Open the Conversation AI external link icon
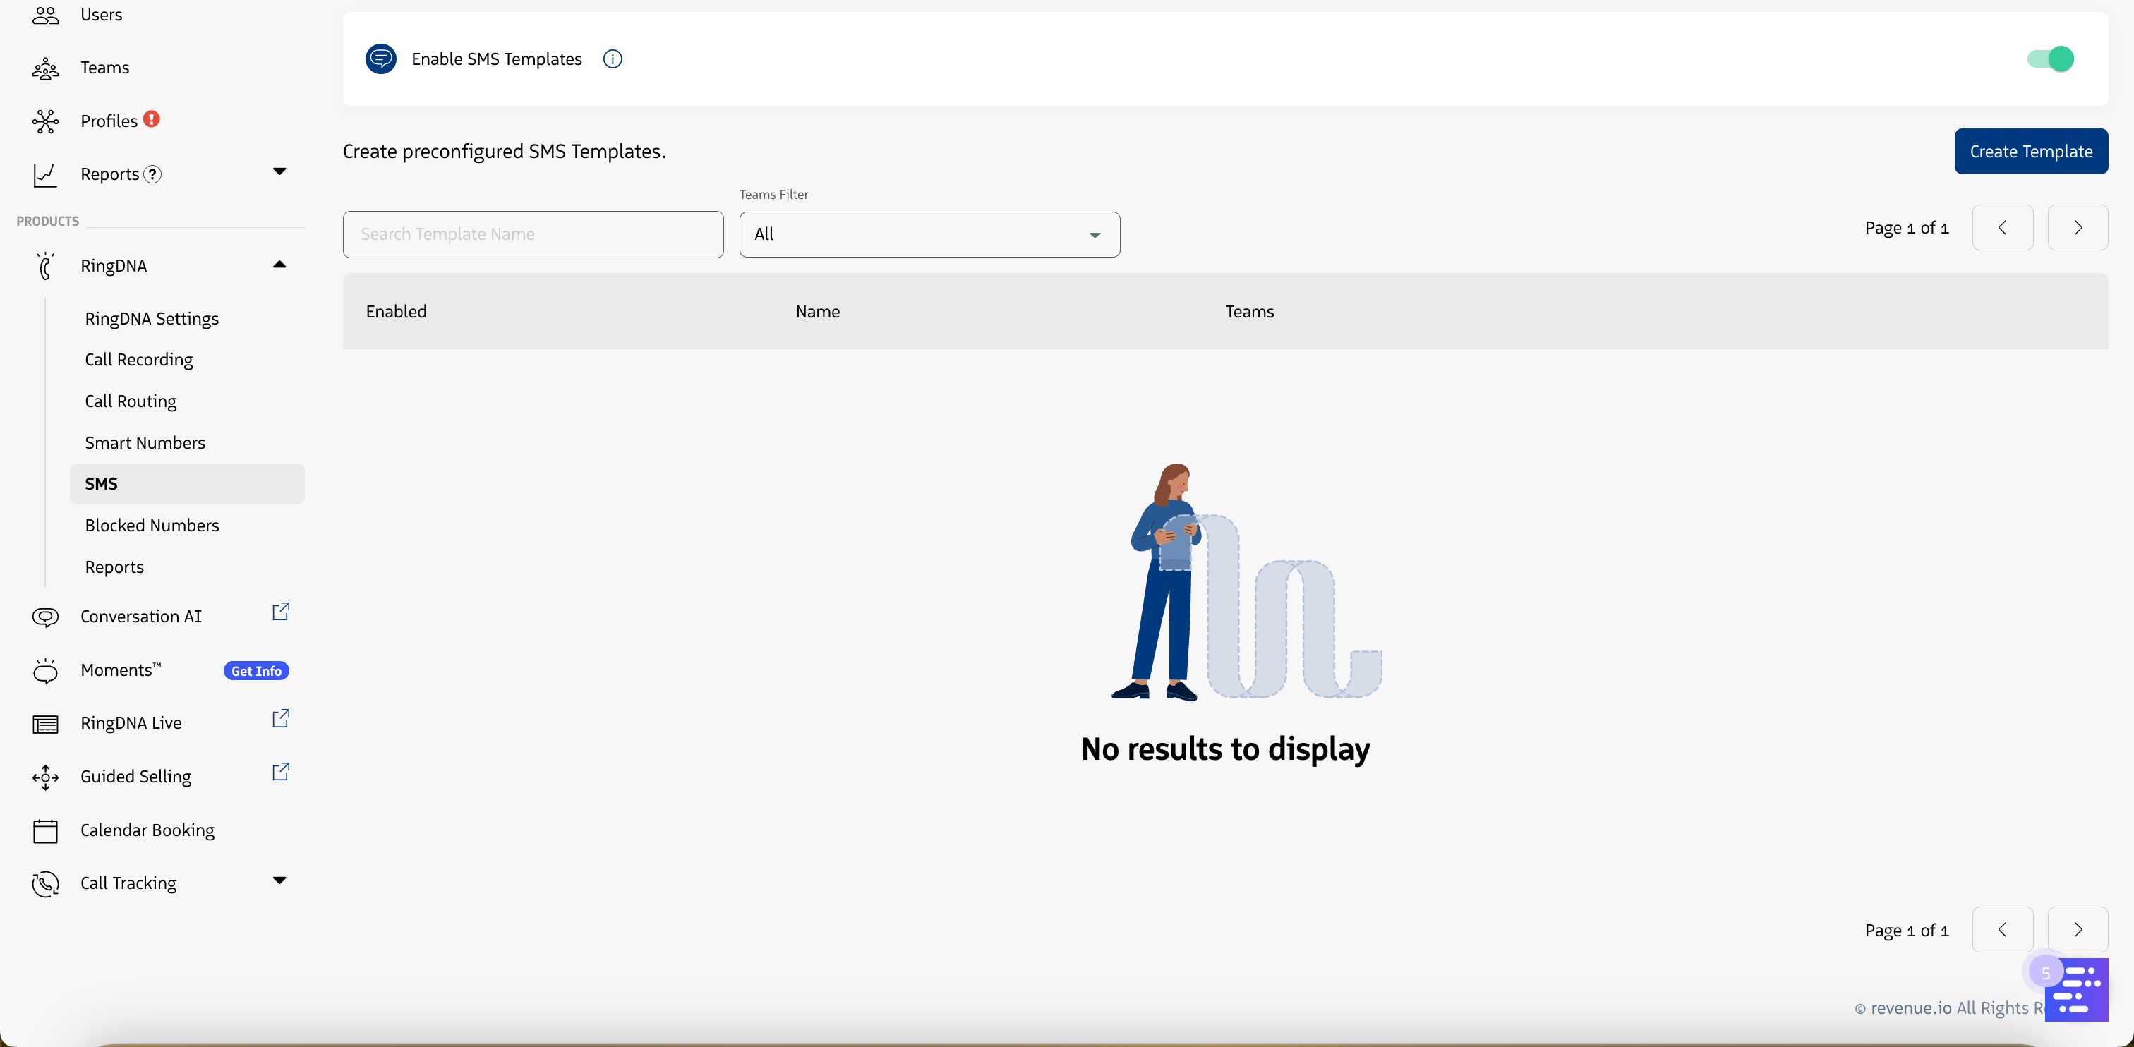Viewport: 2134px width, 1047px height. click(x=281, y=611)
